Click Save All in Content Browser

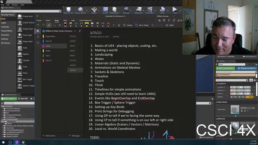[23, 99]
